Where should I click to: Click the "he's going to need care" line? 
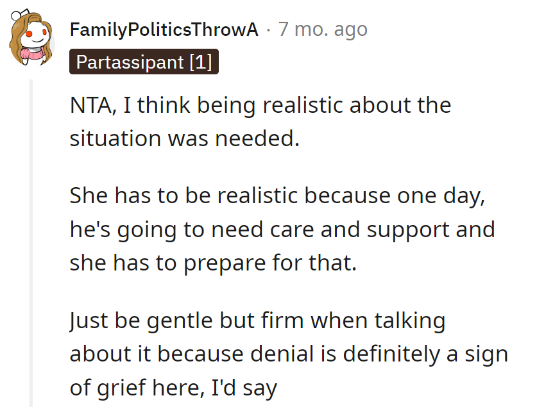[282, 229]
